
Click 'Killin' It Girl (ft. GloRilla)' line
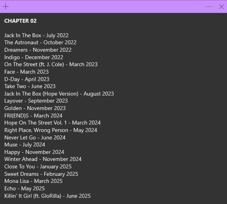[x=47, y=196]
